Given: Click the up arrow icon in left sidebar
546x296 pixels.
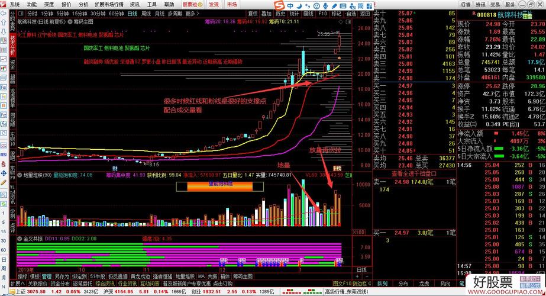Looking at the screenshot, I should 4,22.
